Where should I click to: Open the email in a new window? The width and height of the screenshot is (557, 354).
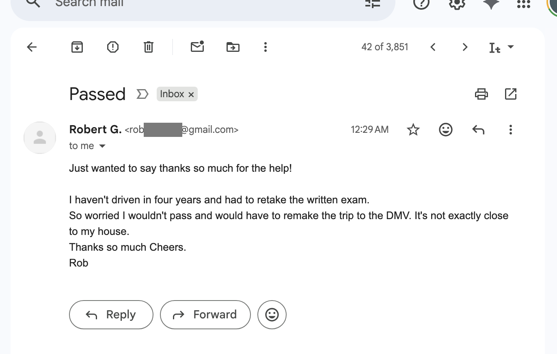tap(510, 94)
